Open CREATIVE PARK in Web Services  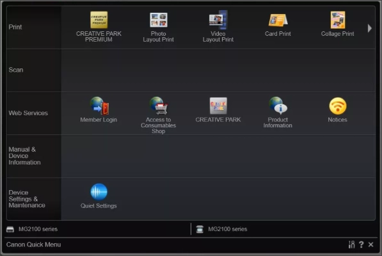[218, 106]
